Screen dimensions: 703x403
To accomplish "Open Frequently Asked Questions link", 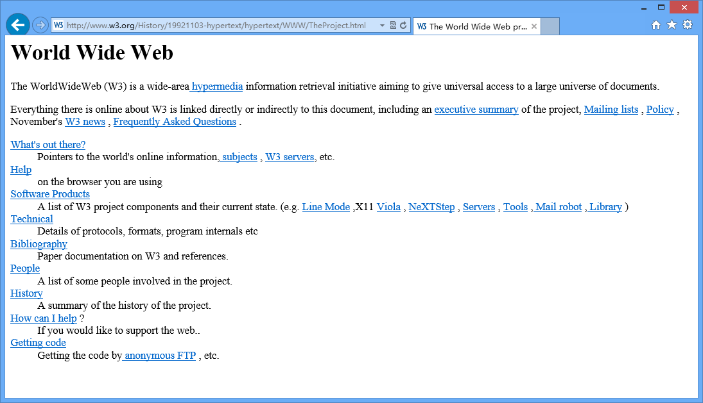I will point(175,122).
